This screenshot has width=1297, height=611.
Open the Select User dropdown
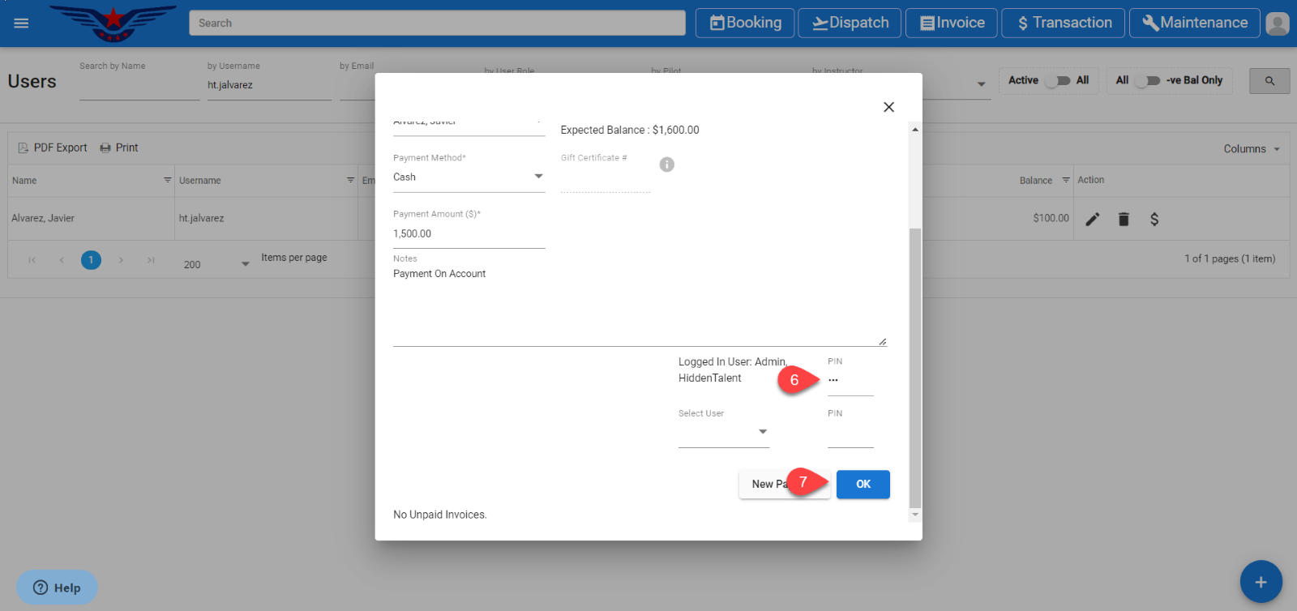723,432
